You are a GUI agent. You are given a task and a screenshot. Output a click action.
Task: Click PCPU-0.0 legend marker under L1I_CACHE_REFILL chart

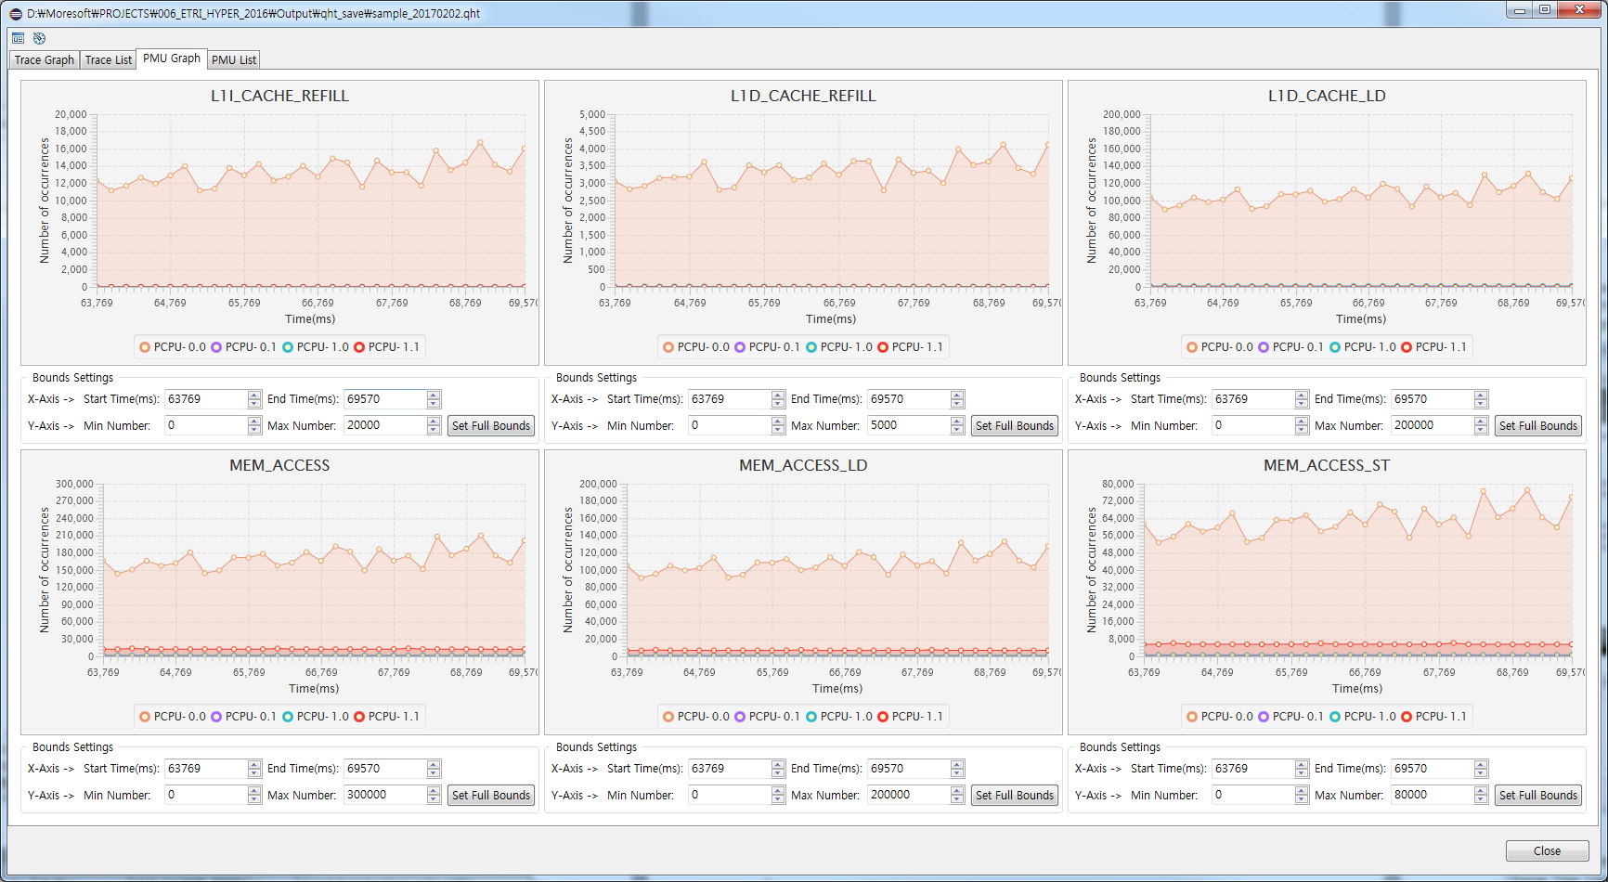pos(145,347)
